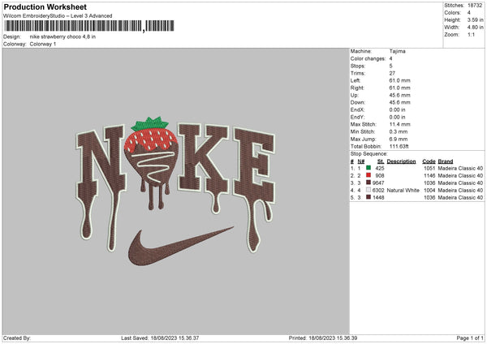The image size is (487, 344).
Task: Click the 'Natural White' description
Action: [403, 191]
